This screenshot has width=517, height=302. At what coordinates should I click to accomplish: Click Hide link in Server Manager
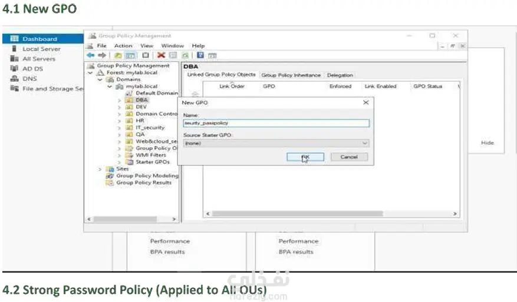tap(488, 142)
